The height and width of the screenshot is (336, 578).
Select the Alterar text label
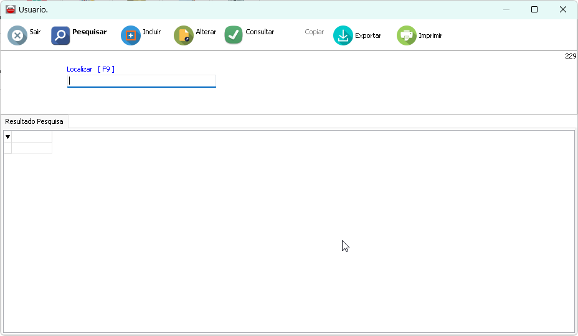(x=206, y=32)
